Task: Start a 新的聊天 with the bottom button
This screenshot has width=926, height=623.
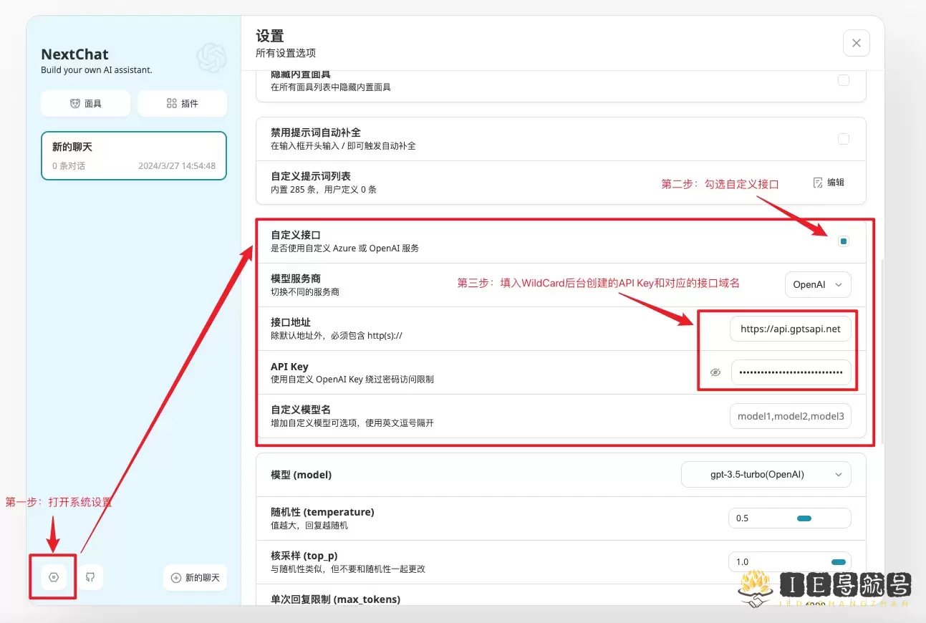Action: pos(196,578)
